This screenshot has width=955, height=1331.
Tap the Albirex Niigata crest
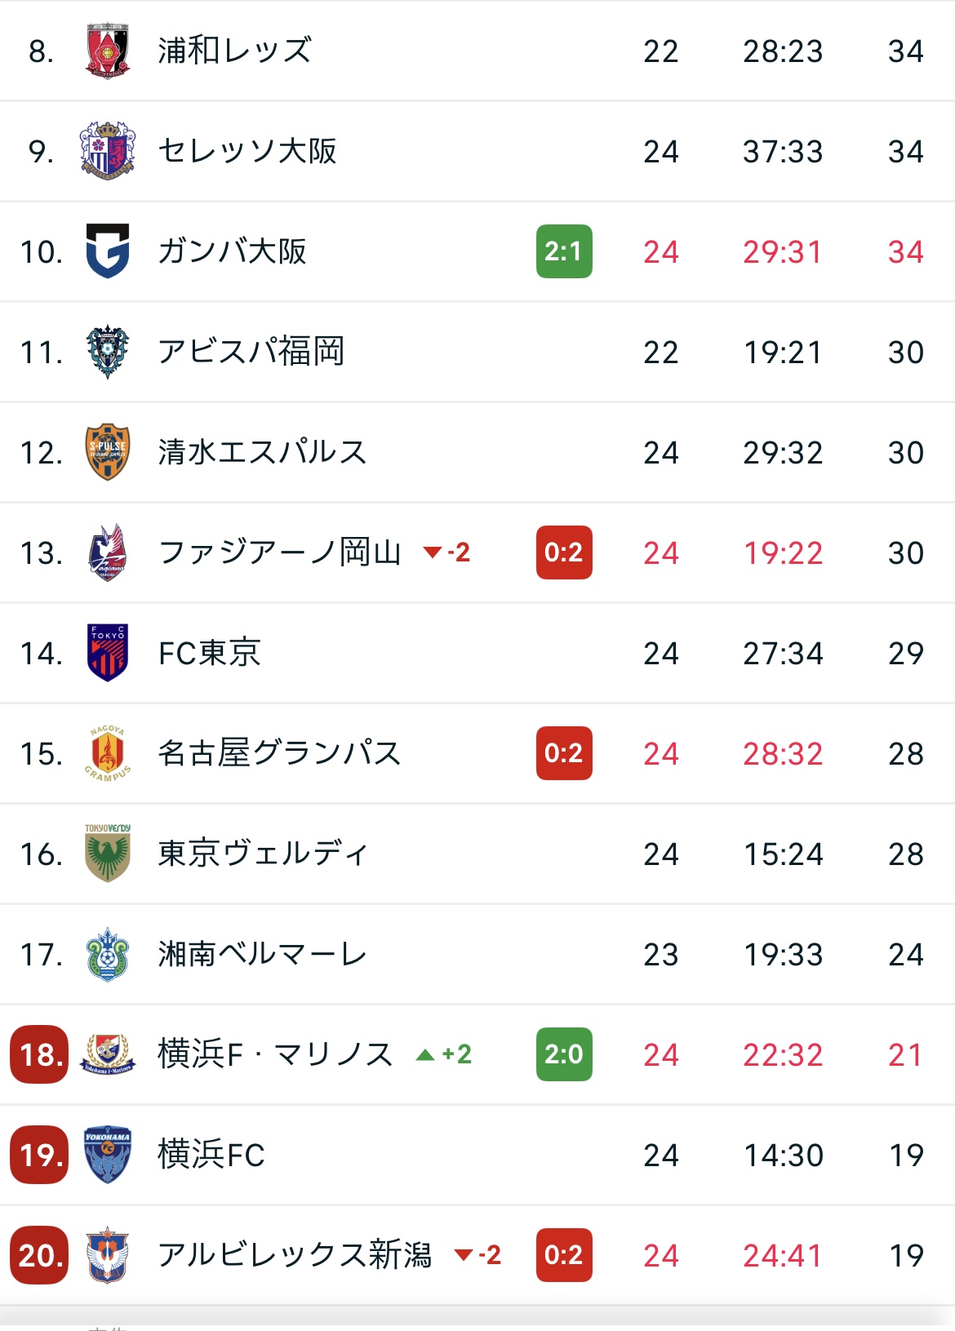tap(107, 1255)
